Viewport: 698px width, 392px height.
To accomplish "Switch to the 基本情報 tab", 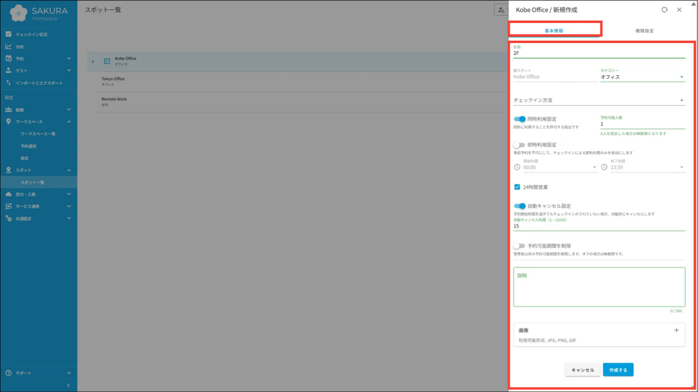I will click(554, 30).
